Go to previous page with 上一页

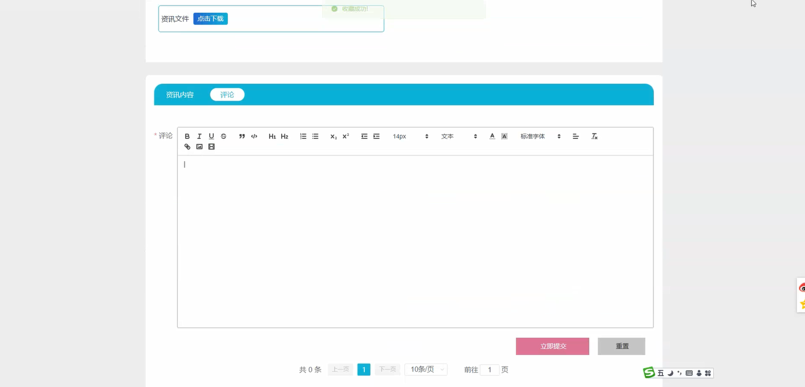pos(340,370)
